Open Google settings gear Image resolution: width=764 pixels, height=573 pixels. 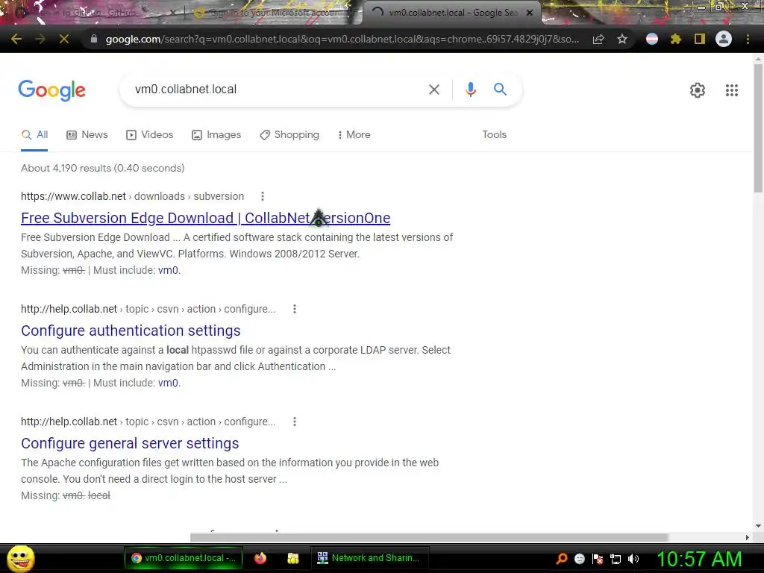pyautogui.click(x=698, y=90)
